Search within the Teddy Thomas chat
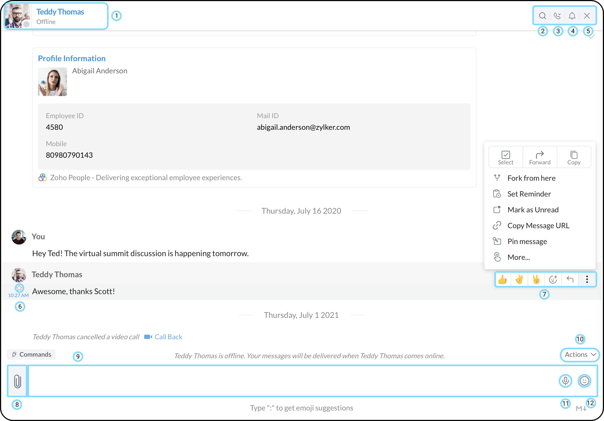Screen dimensions: 604x421 click(x=542, y=16)
